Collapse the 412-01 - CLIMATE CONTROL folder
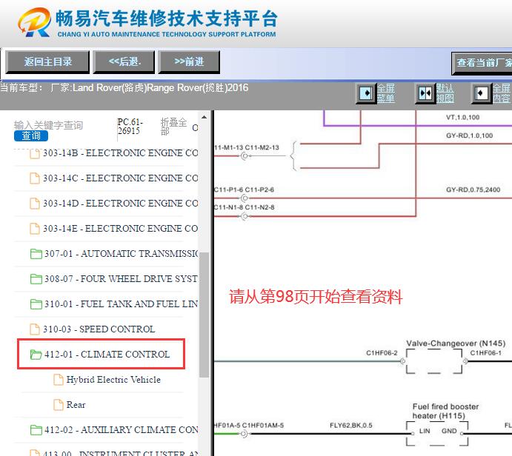The height and width of the screenshot is (456, 512). [107, 355]
